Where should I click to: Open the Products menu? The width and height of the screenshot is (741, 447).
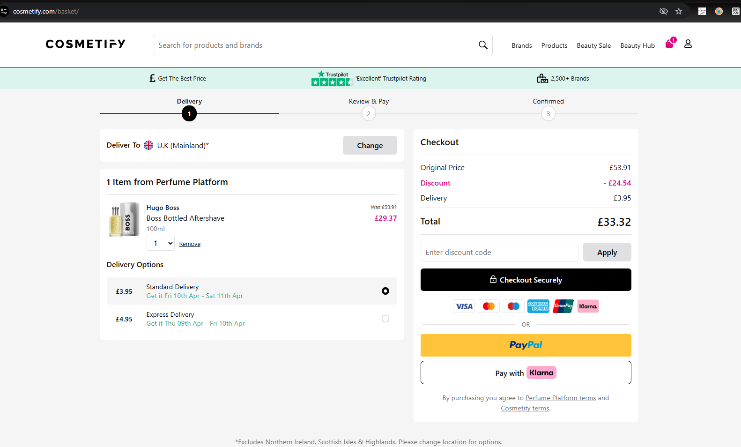click(x=554, y=45)
